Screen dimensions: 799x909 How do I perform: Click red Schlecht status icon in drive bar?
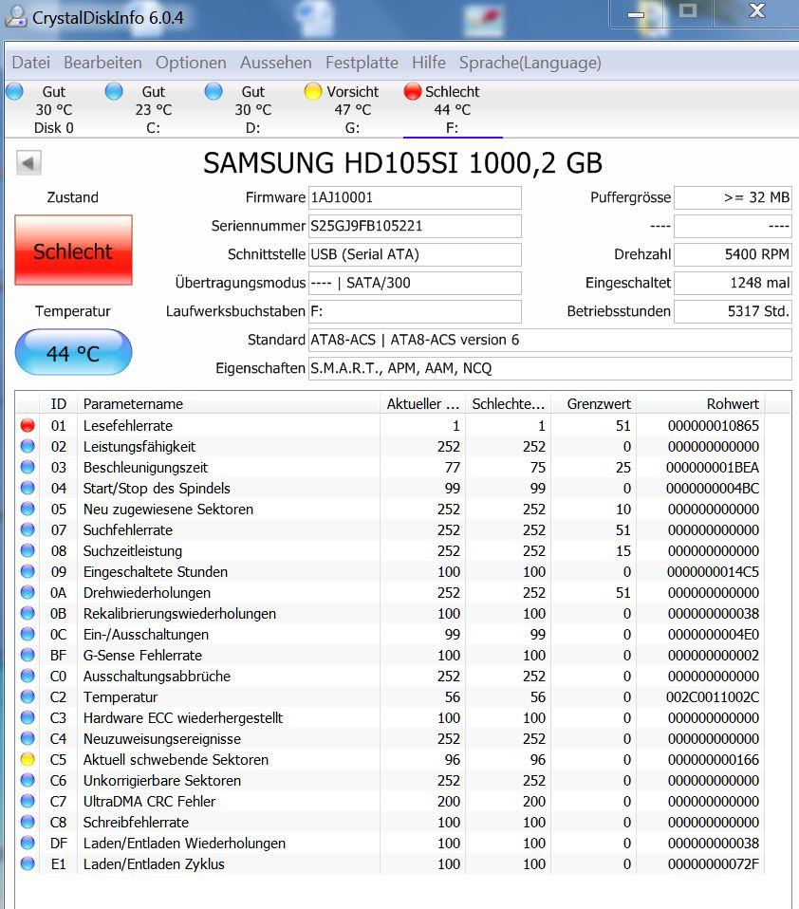pos(412,91)
